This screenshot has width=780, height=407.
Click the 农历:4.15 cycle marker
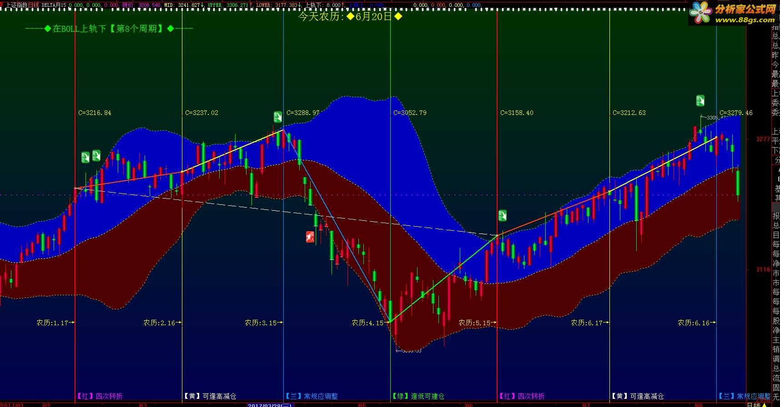(371, 323)
